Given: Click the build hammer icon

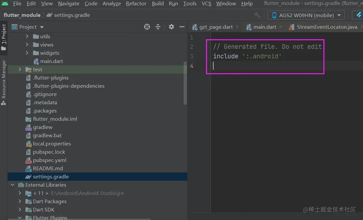Looking at the screenshot, I should (257, 15).
